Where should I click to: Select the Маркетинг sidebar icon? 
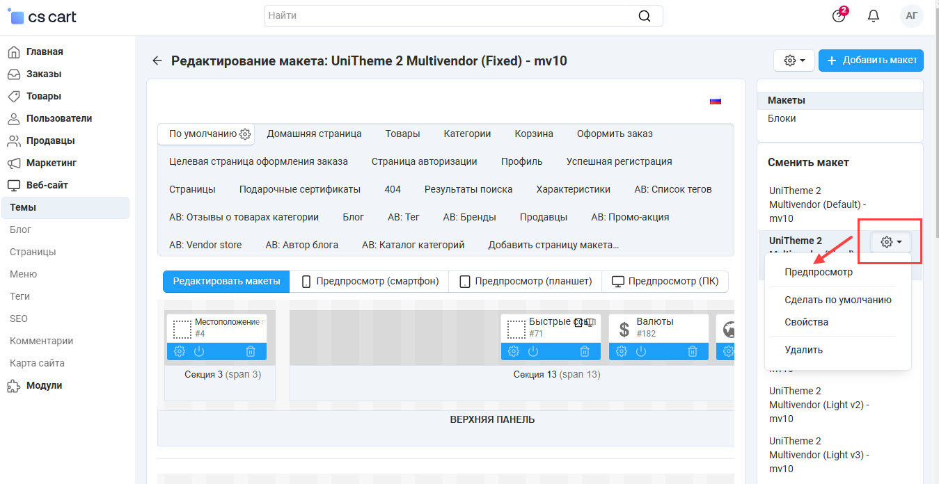(15, 163)
